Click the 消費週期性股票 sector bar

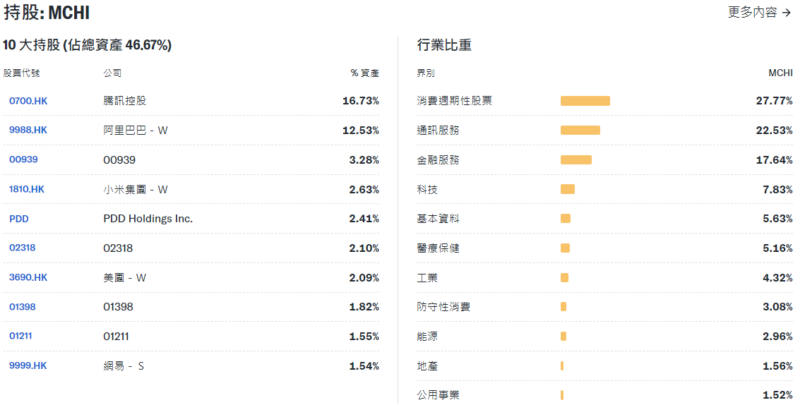585,101
